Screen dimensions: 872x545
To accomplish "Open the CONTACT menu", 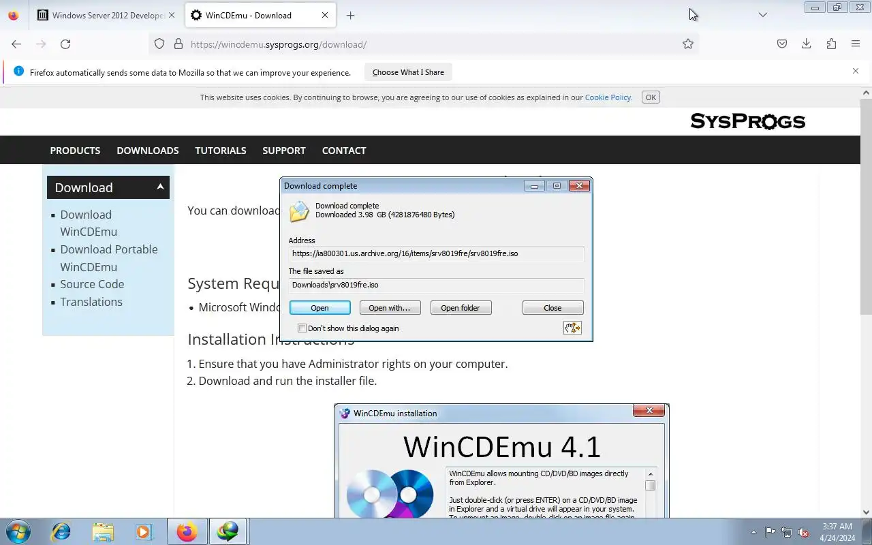I will click(344, 151).
